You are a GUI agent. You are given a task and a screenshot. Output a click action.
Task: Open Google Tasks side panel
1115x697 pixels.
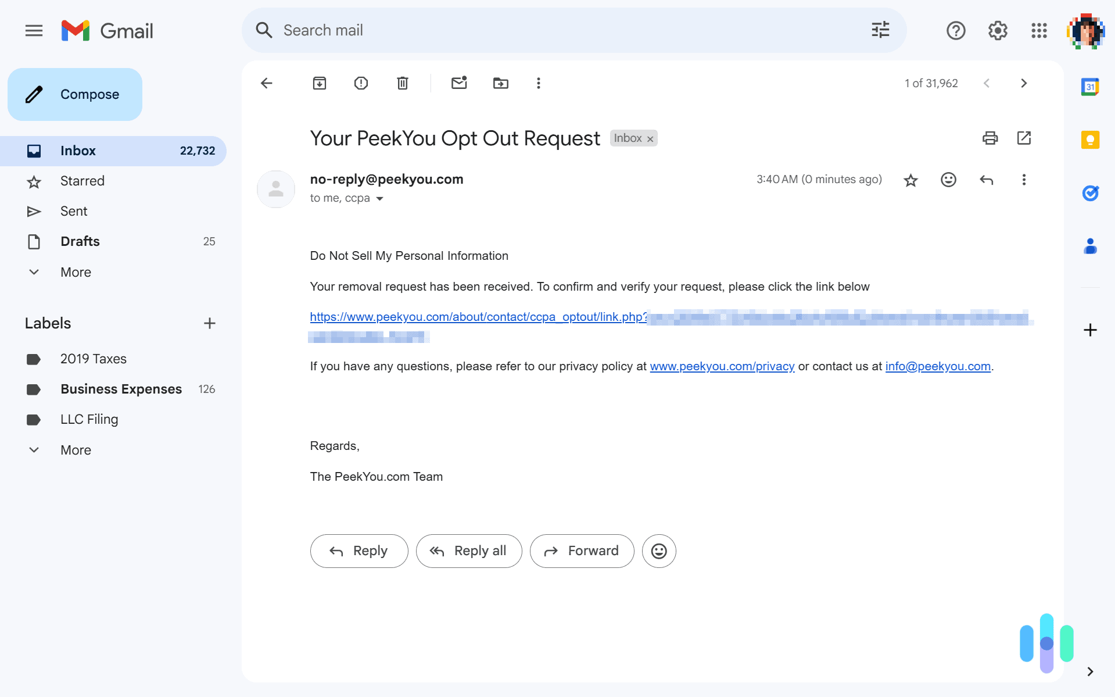tap(1091, 193)
